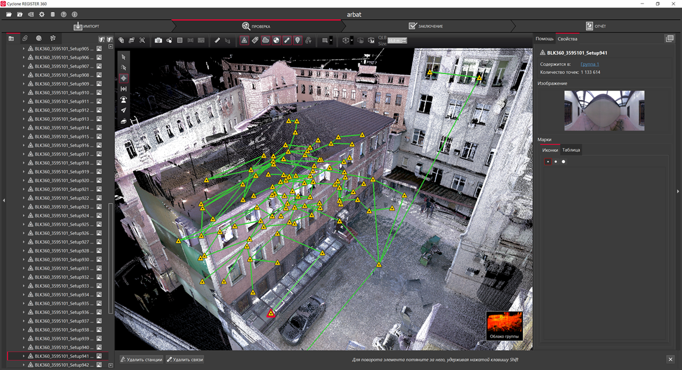Expand the BLK360_3595101_Setup941 tree item

(x=23, y=356)
